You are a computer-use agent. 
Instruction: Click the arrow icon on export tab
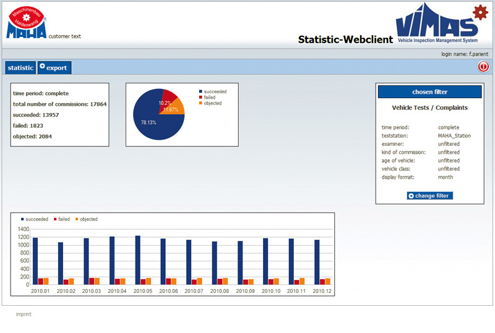pyautogui.click(x=42, y=67)
